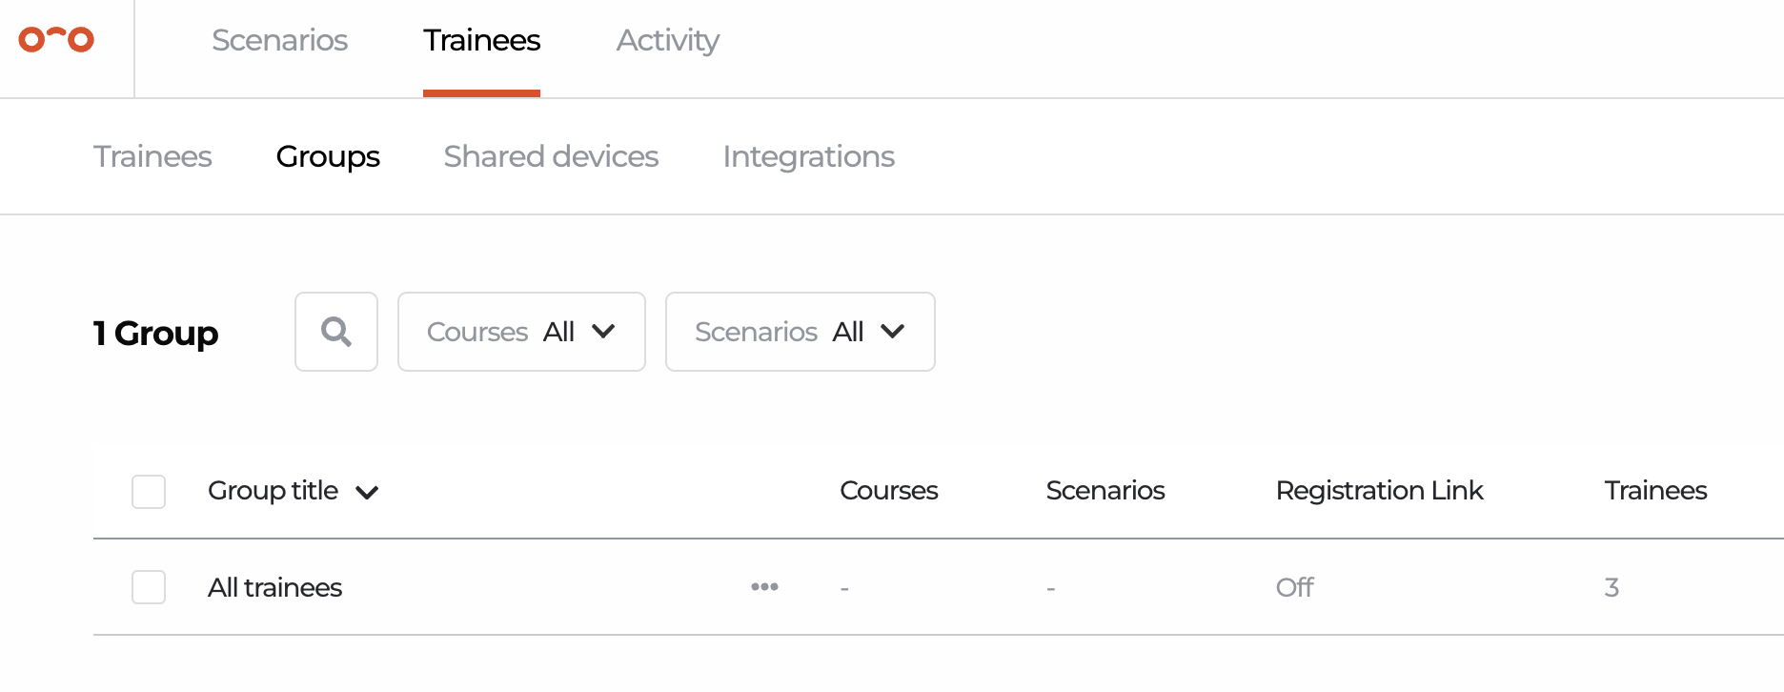
Task: Switch to the Activity top tab
Action: tap(667, 40)
